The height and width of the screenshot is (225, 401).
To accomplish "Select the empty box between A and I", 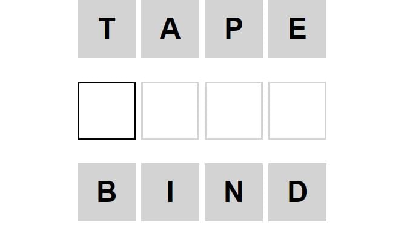I will (170, 111).
